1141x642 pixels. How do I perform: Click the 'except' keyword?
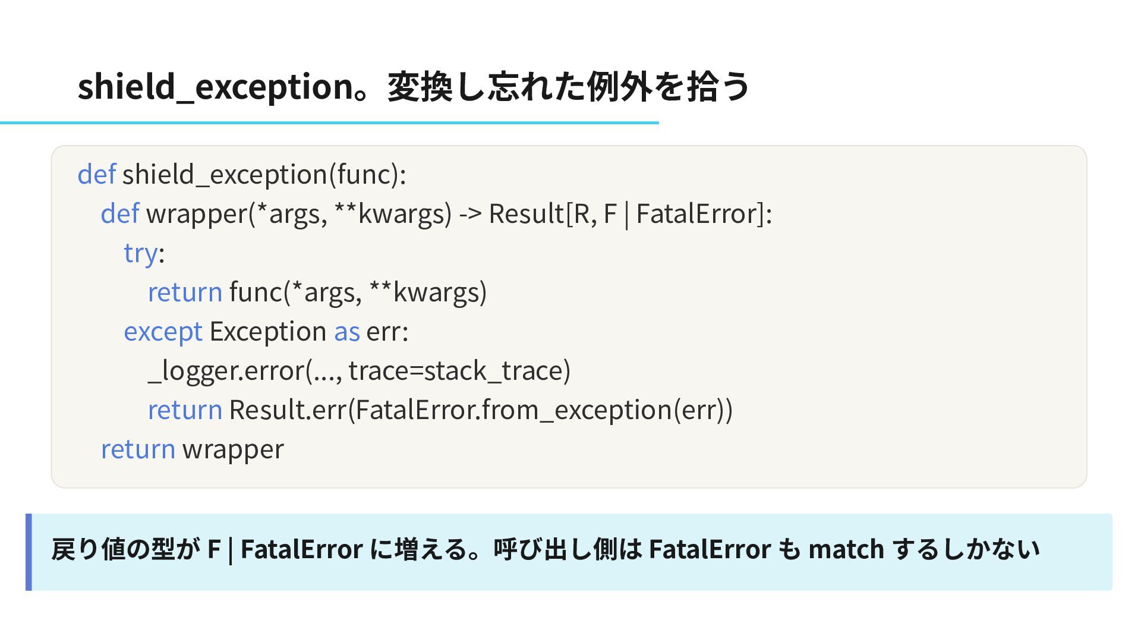point(163,331)
